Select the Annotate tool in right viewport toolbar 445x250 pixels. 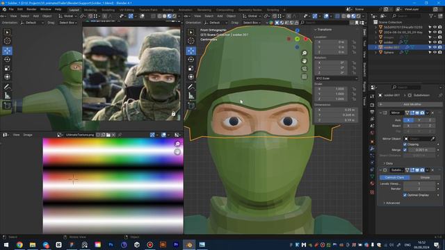(x=191, y=87)
